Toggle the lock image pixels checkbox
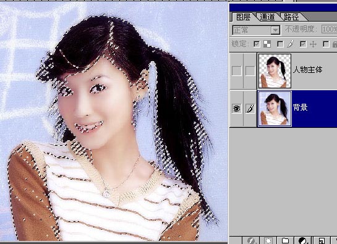Viewport: 337px width, 244px height. coord(280,44)
